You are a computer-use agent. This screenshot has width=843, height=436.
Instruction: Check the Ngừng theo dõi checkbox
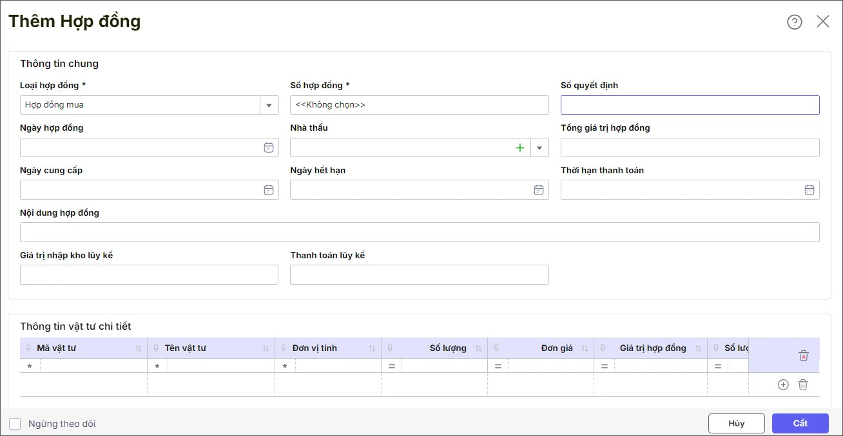point(15,424)
